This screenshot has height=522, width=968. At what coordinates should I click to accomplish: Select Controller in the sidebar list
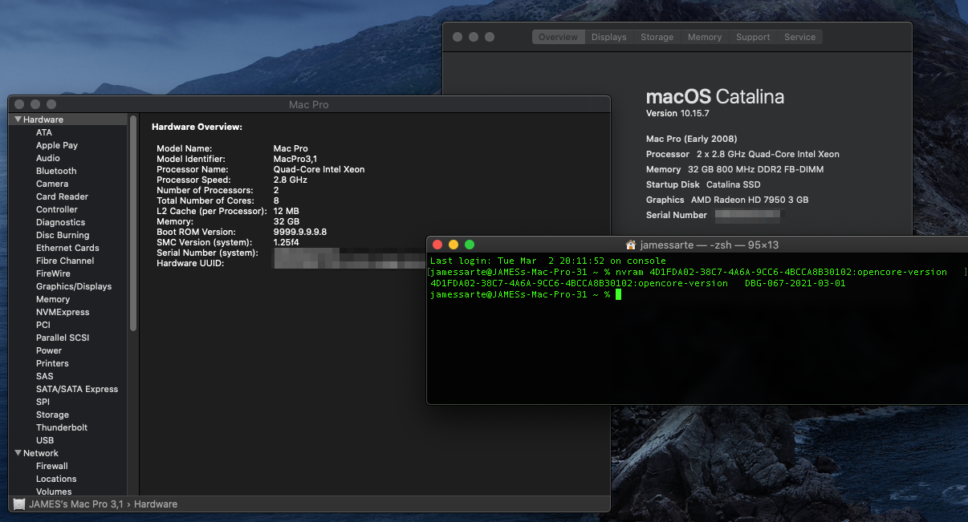[x=57, y=209]
